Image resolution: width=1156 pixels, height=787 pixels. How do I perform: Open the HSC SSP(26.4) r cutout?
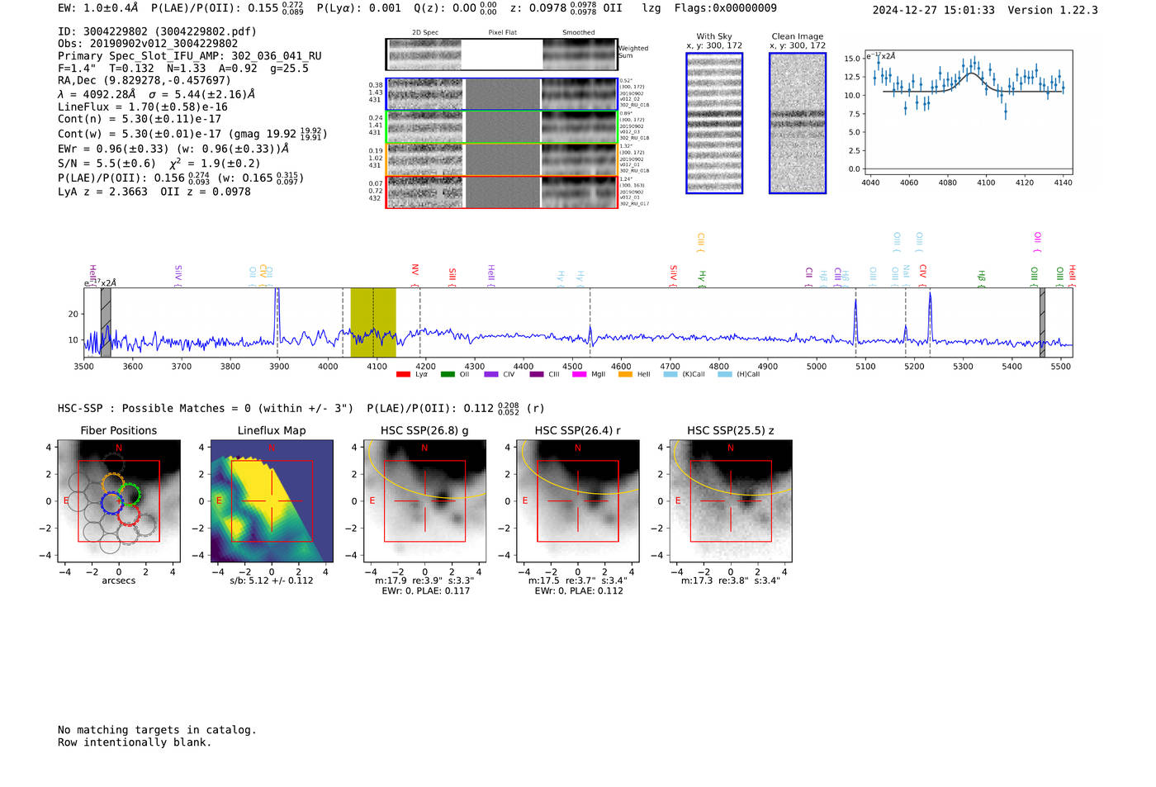578,501
